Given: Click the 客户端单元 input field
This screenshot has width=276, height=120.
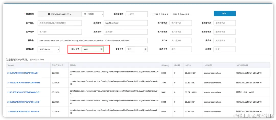Looking at the screenshot, I should click(181, 32).
